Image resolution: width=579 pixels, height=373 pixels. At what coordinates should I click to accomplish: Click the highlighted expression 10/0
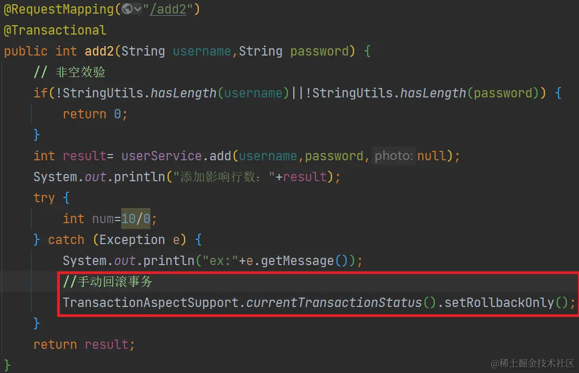[135, 219]
